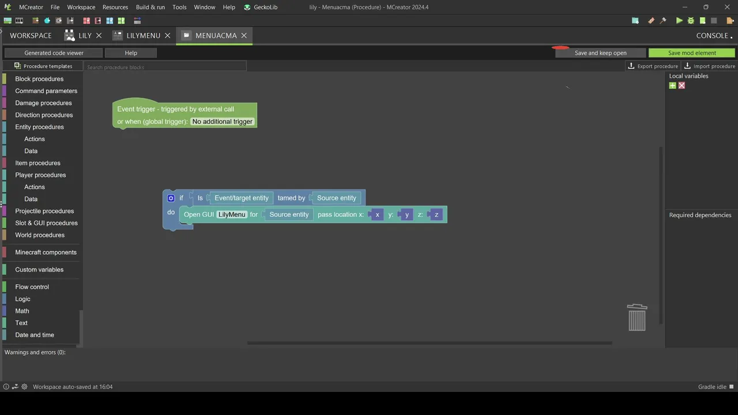Remove local variable with pink X icon
This screenshot has height=415, width=738.
(x=681, y=85)
